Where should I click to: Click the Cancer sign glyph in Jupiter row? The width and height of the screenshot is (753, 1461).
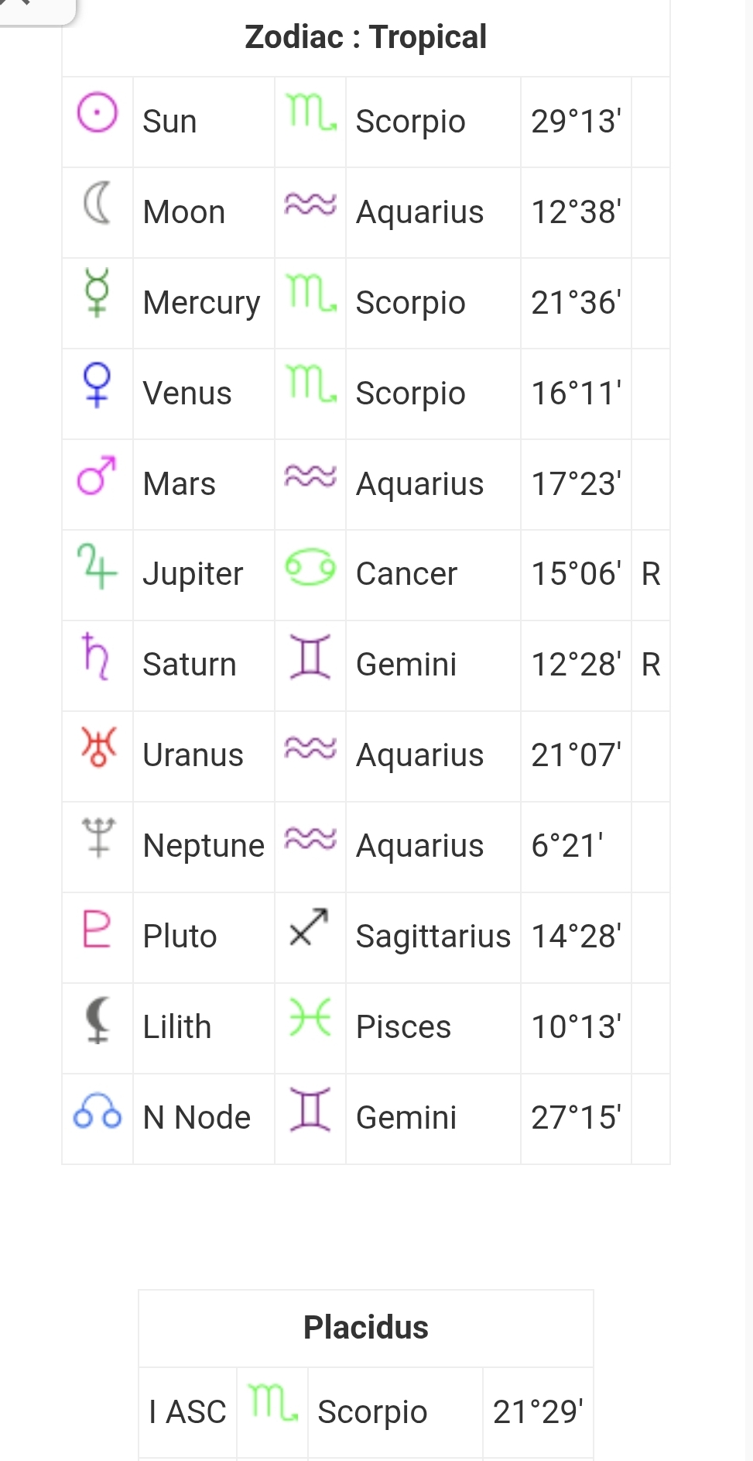click(x=310, y=568)
